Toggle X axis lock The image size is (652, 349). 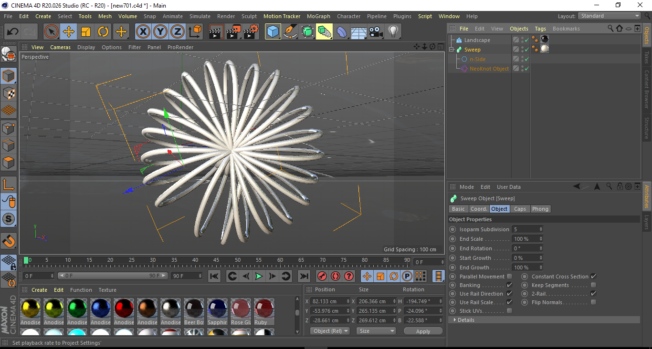(143, 32)
